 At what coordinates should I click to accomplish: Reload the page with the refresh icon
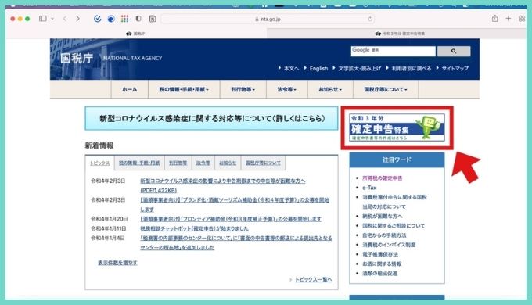[x=370, y=19]
